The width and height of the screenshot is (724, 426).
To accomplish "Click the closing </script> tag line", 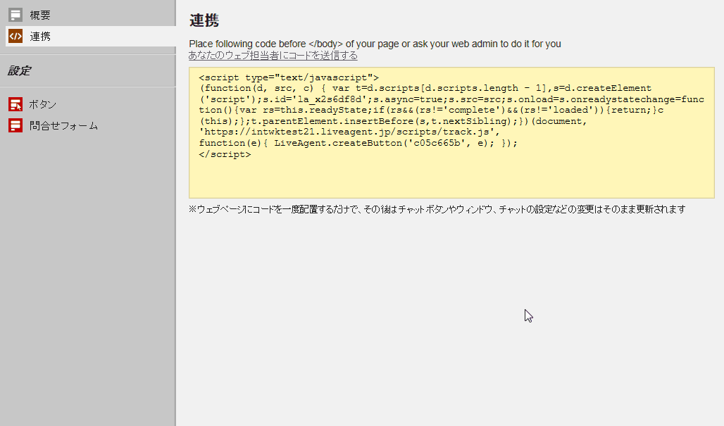I will coord(225,154).
